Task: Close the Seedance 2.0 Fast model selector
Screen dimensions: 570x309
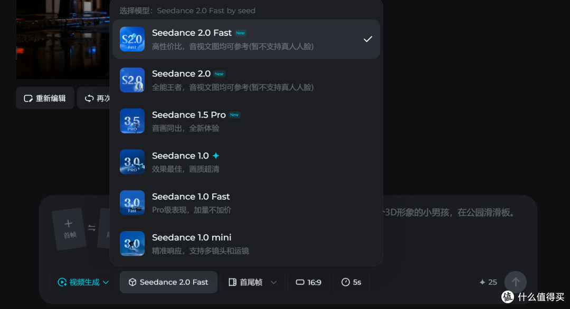Action: [x=169, y=282]
